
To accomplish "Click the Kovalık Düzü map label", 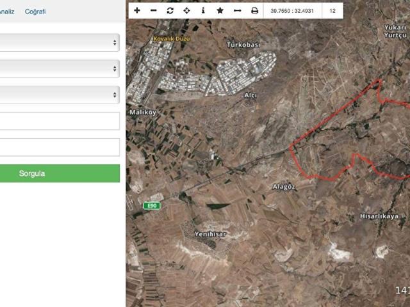I will pyautogui.click(x=172, y=38).
